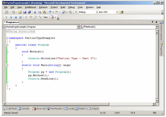Screen dimensions: 166x117
Task: Click the Save All icon
Action: point(29,12)
